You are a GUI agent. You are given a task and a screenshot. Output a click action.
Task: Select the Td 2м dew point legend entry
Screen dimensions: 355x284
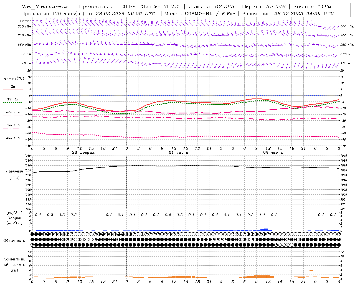coord(13,101)
